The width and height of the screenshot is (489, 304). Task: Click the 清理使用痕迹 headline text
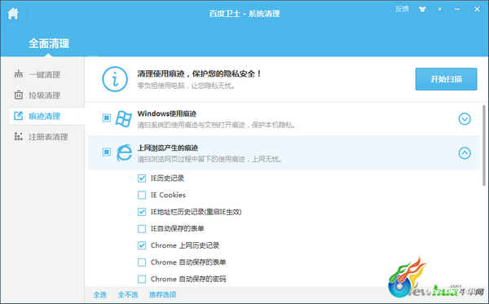200,74
